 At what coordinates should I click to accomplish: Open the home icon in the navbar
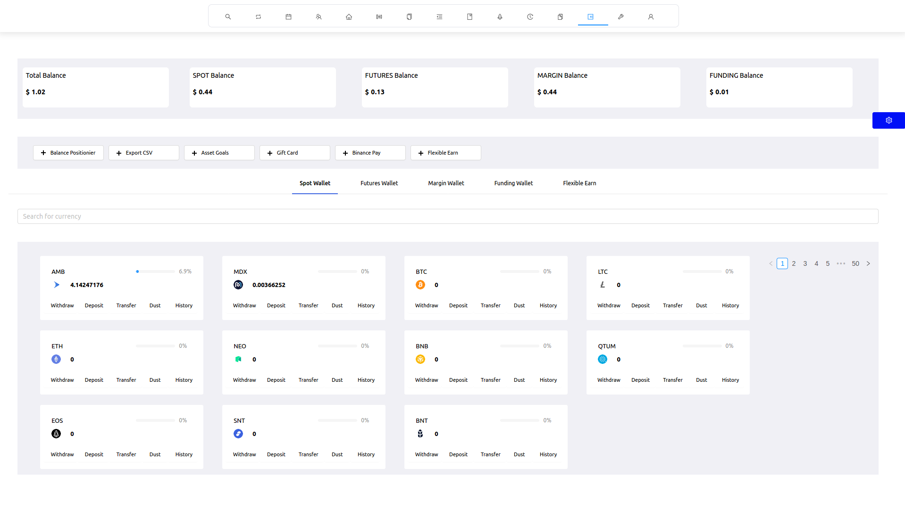tap(349, 17)
